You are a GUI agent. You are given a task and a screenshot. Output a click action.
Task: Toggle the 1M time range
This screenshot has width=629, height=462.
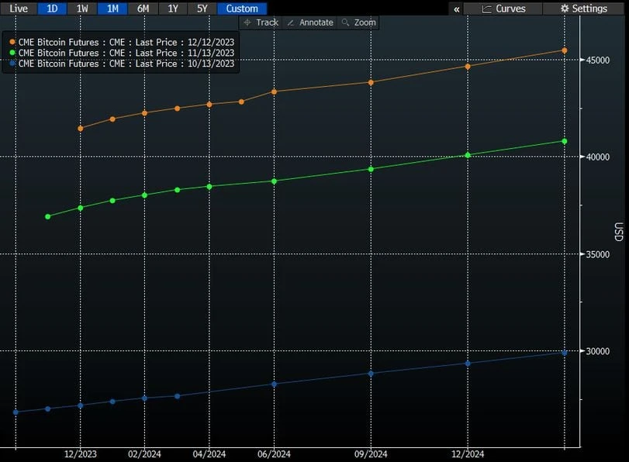(x=112, y=9)
